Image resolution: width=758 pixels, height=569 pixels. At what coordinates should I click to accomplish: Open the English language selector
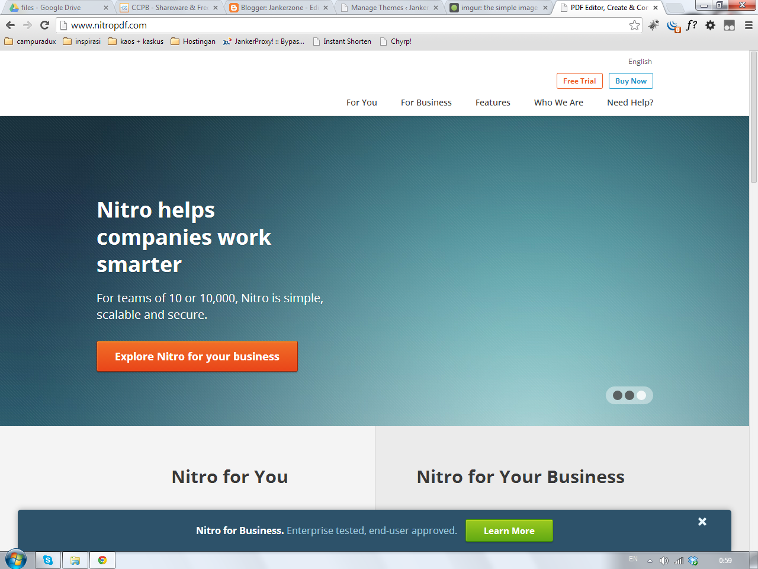(x=640, y=62)
